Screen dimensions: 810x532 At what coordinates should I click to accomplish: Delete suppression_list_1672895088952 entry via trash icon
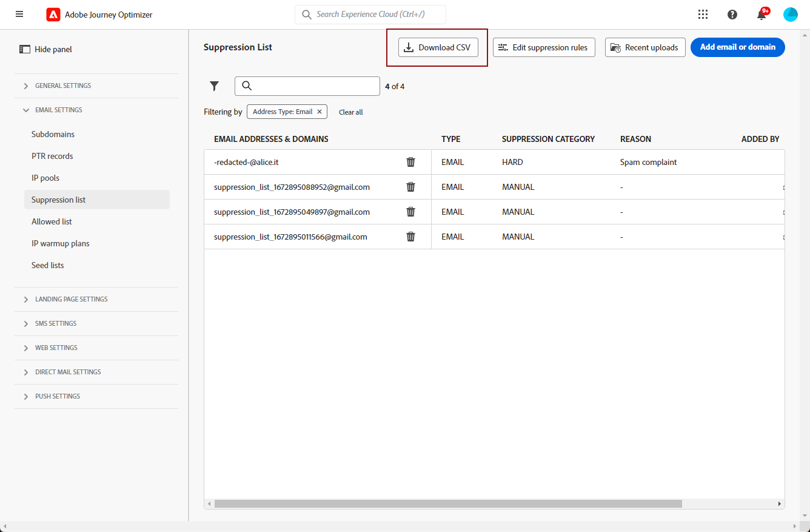(410, 187)
